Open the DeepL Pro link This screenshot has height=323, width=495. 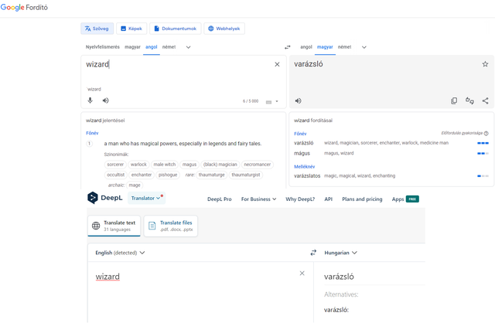click(220, 199)
